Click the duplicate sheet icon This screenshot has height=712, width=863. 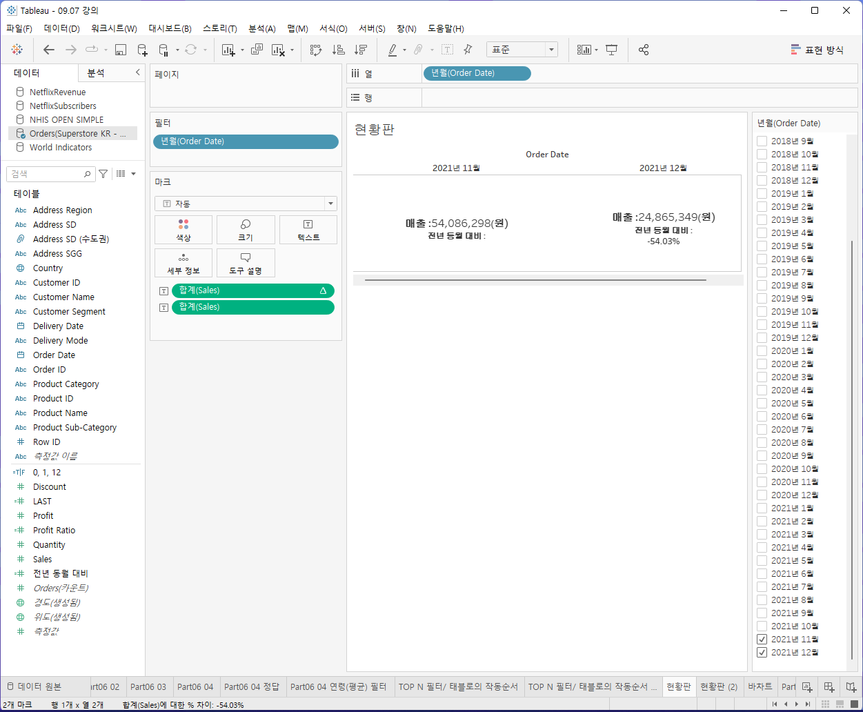257,50
